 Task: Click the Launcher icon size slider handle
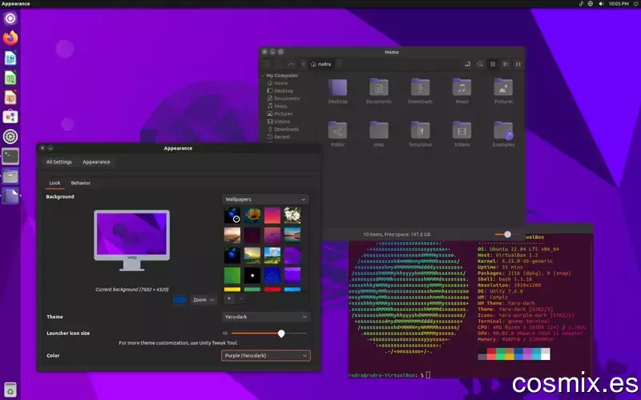tap(281, 333)
